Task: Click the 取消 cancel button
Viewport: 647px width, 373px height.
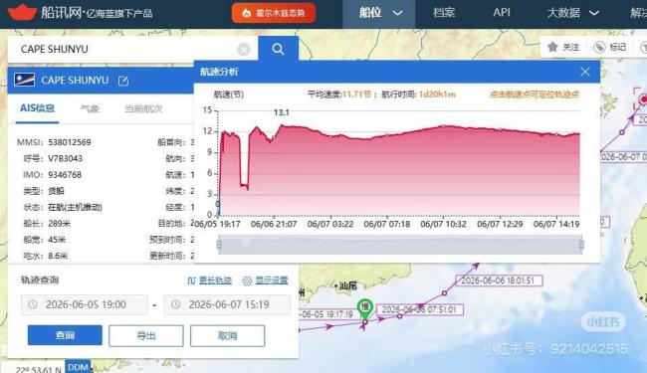Action: tap(227, 335)
